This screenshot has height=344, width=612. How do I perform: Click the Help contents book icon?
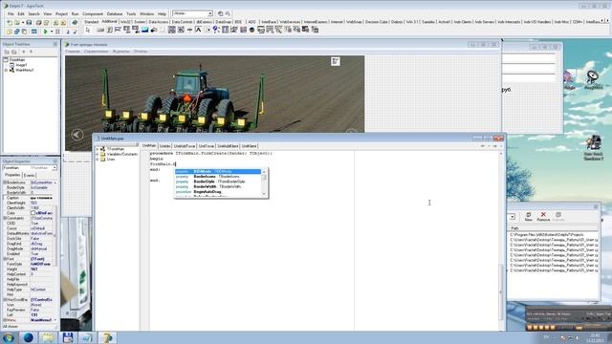75,23
